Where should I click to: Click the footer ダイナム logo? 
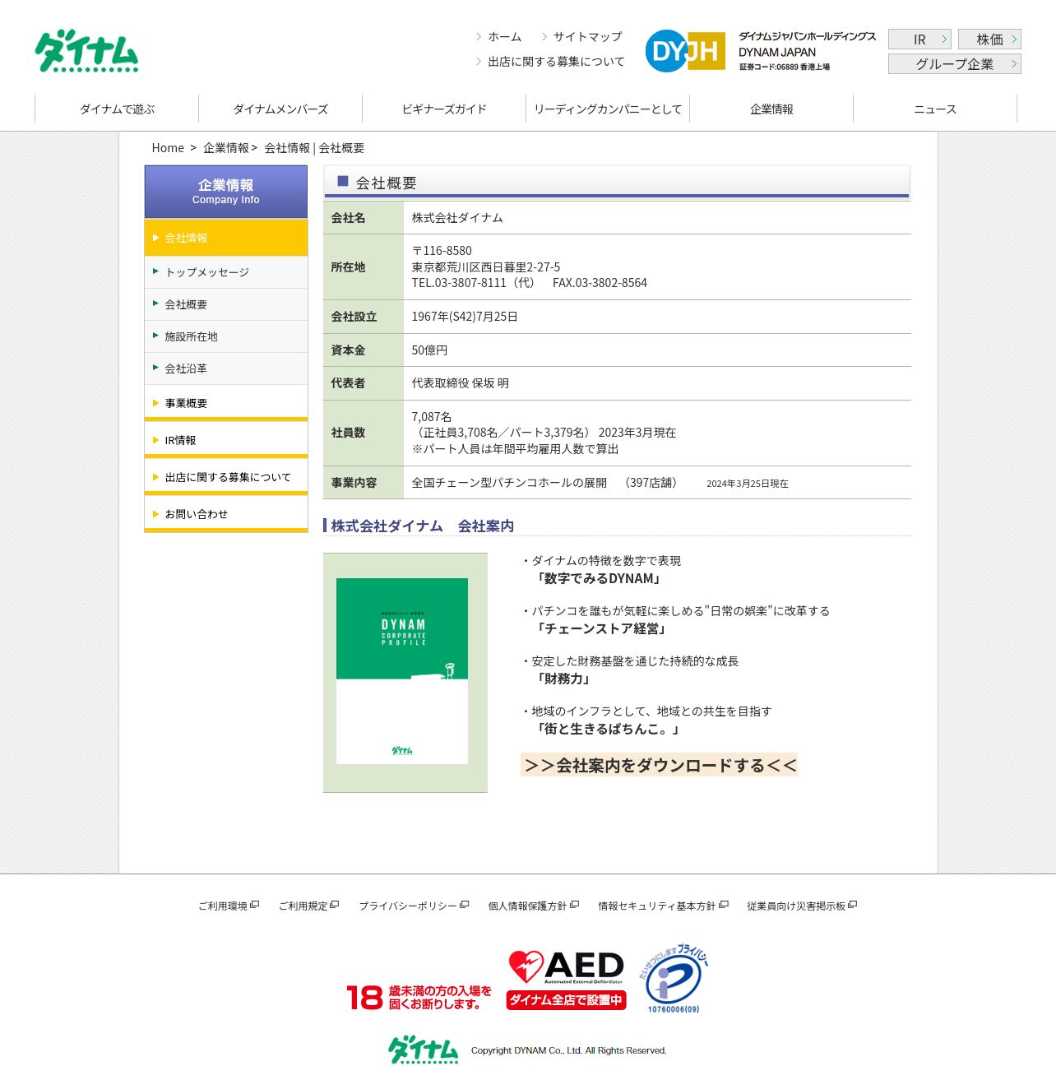424,1050
